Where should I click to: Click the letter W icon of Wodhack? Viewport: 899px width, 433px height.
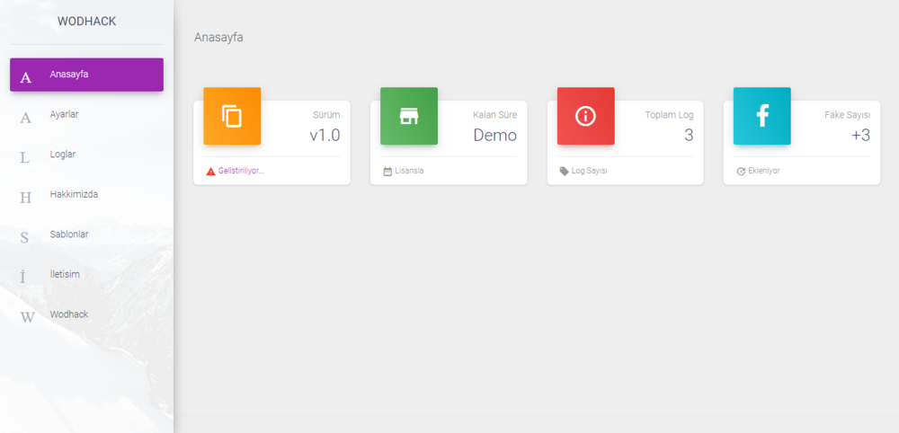coord(28,318)
